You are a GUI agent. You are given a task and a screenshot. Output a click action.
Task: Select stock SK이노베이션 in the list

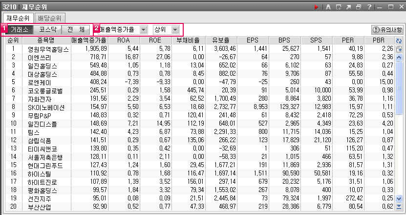[46, 107]
